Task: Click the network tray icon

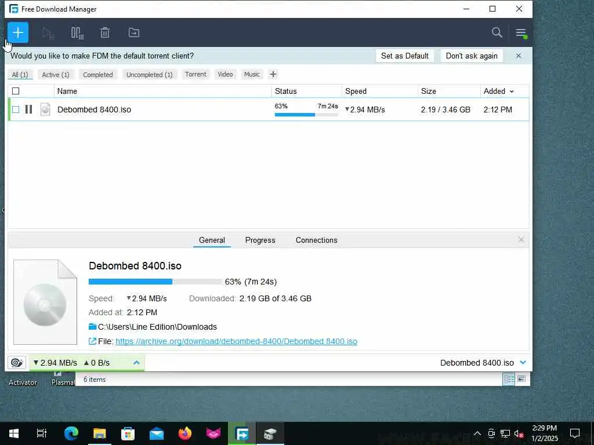Action: 505,433
